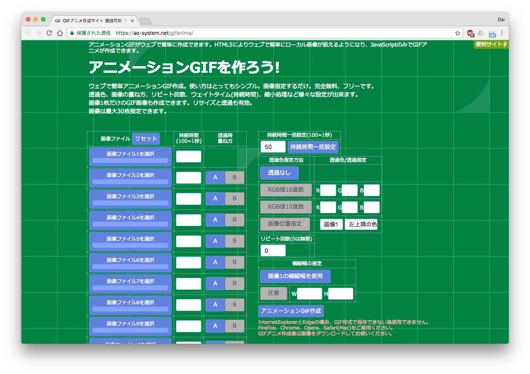Choose 画像ファイル3を選択
The image size is (530, 374).
[130, 199]
